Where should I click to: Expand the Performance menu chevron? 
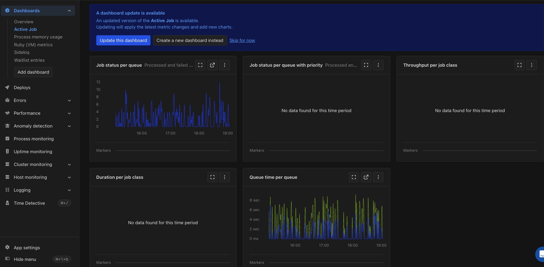69,113
